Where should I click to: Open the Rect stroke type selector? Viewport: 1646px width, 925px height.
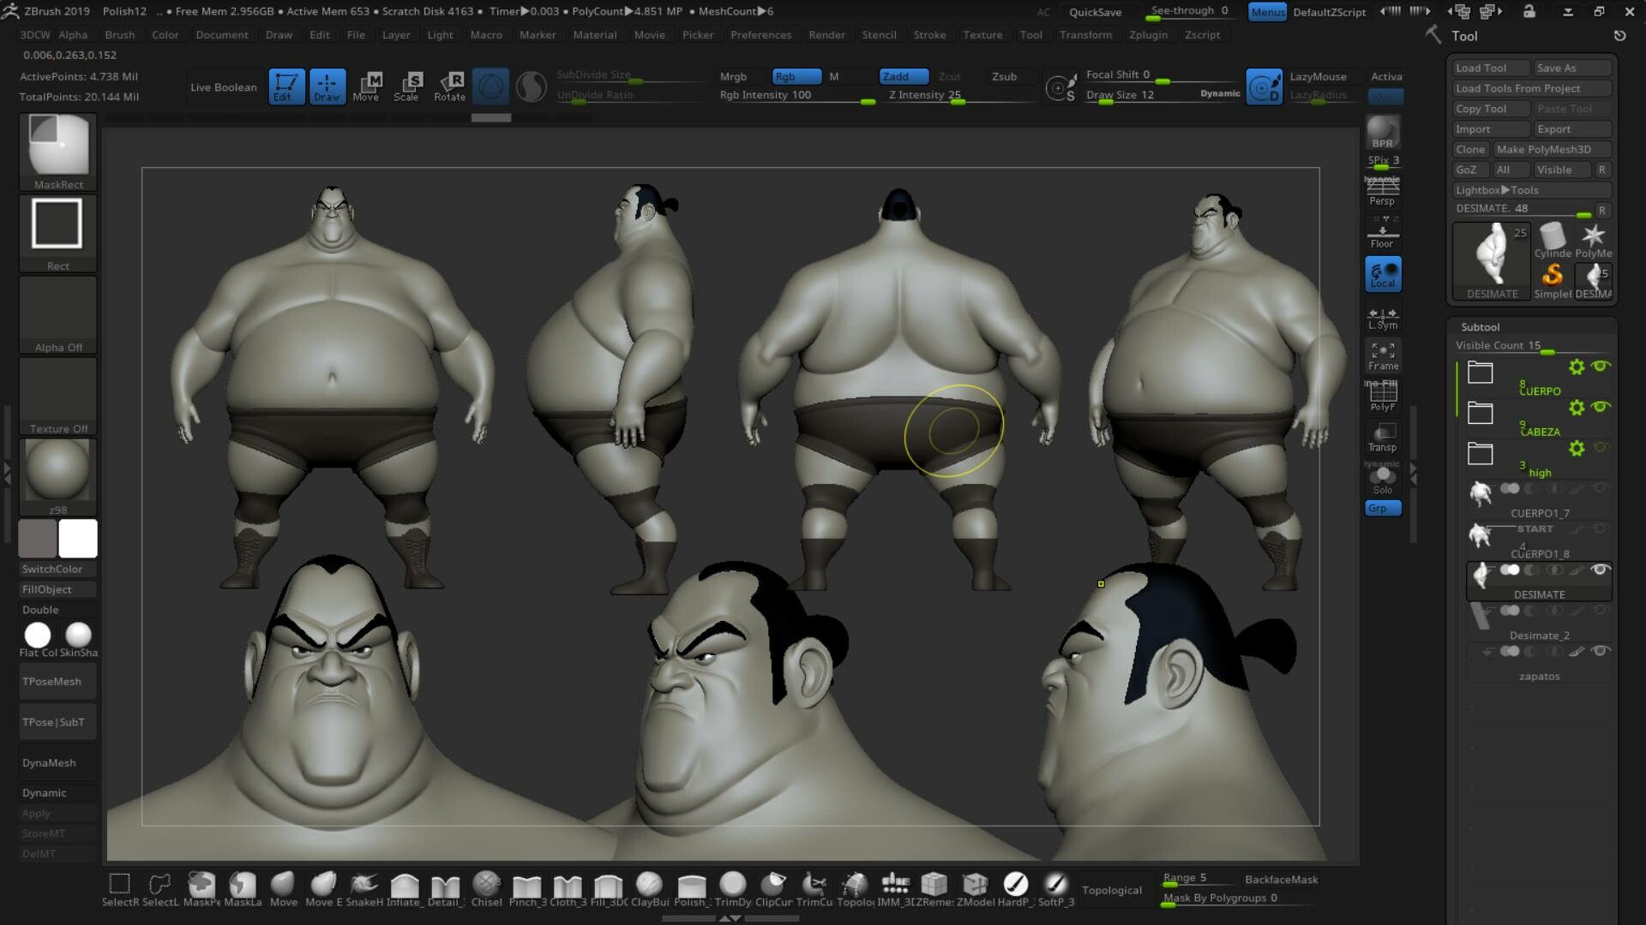point(57,233)
